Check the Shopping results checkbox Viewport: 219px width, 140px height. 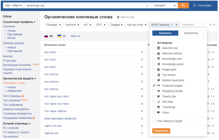pyautogui.click(x=154, y=91)
